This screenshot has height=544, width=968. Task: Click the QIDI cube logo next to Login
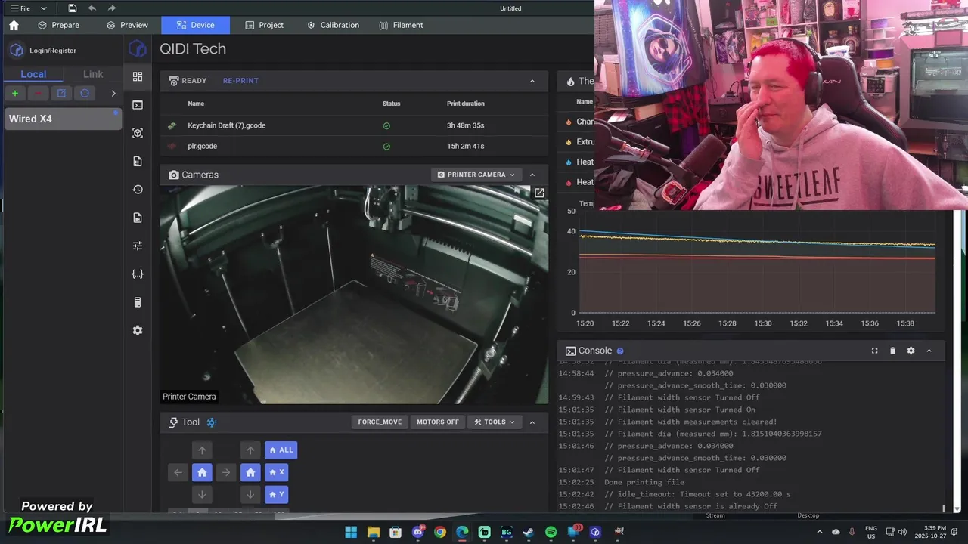17,50
